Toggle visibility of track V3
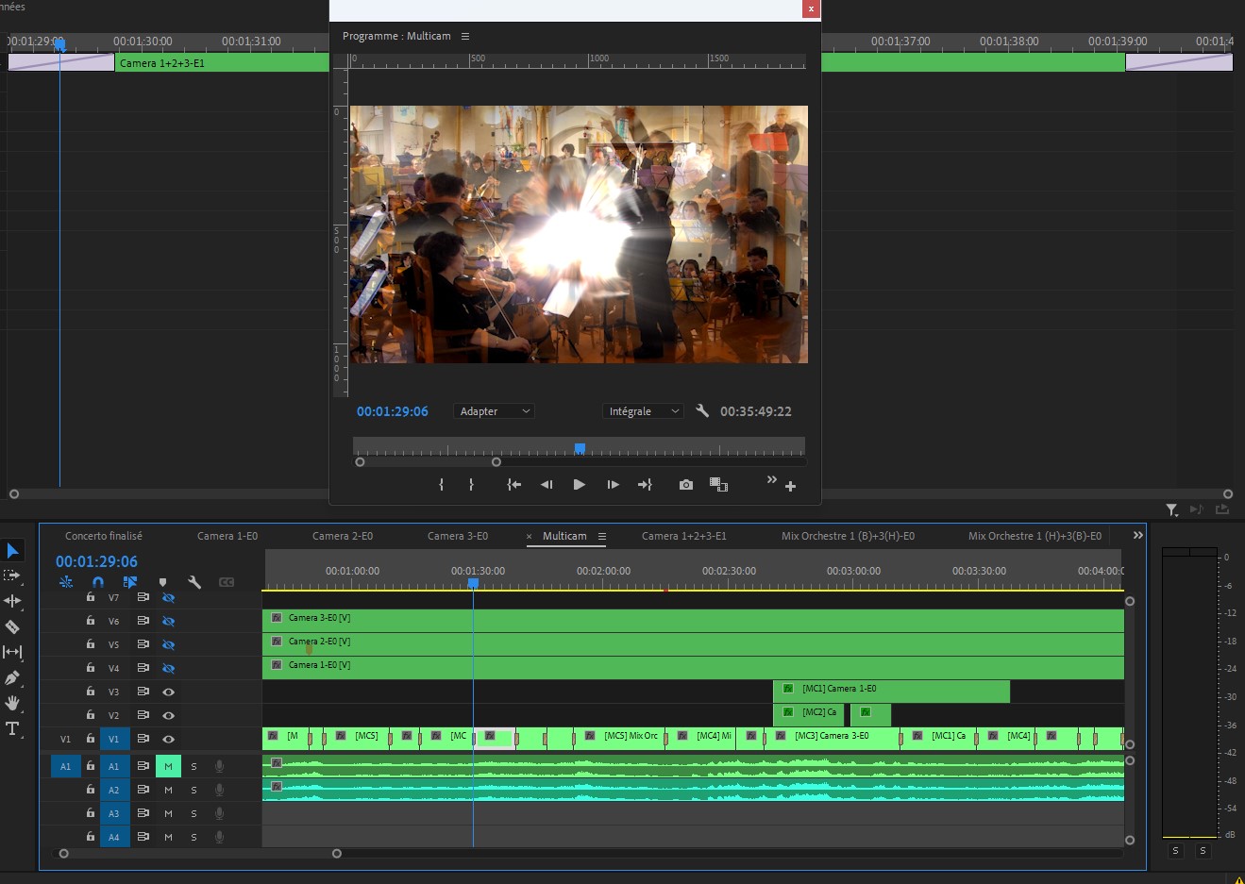Image resolution: width=1245 pixels, height=884 pixels. click(x=168, y=692)
